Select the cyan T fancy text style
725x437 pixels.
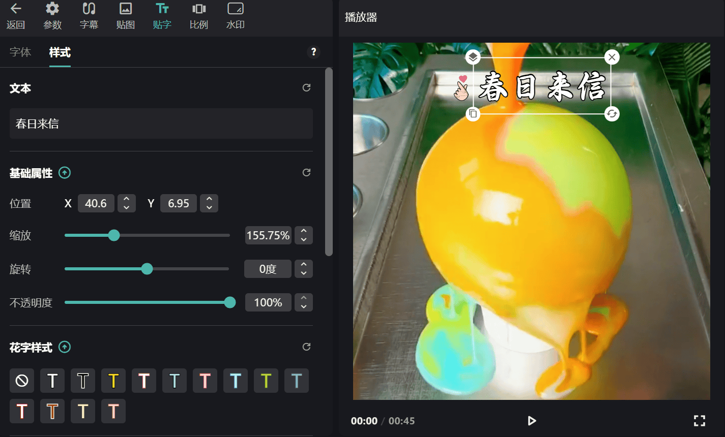coord(236,381)
